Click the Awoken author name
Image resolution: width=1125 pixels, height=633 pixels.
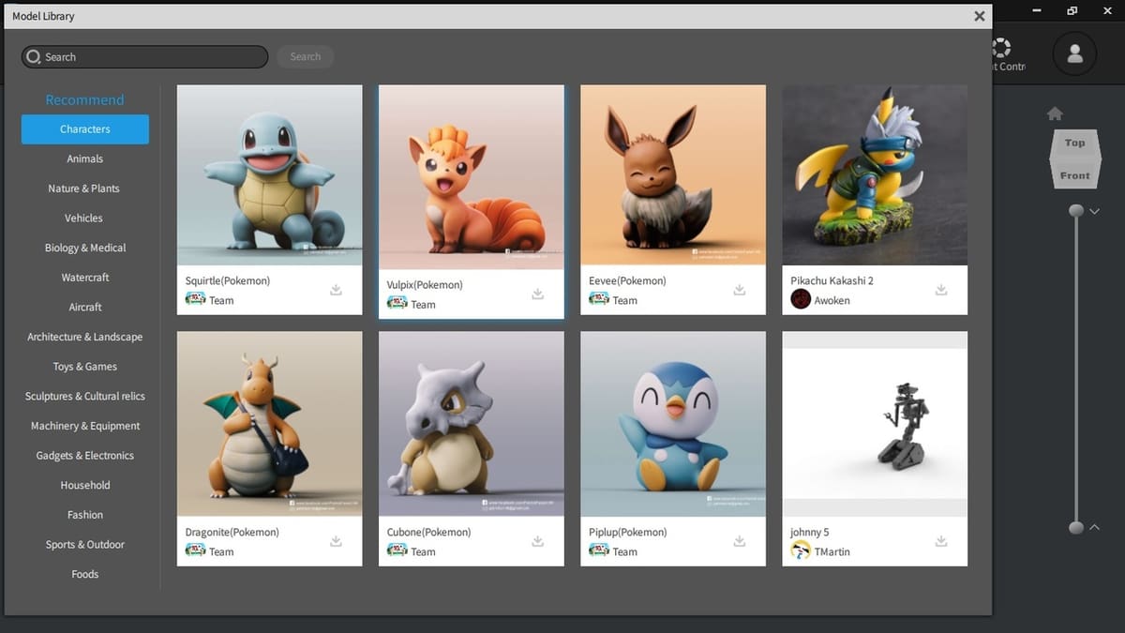[x=832, y=300]
